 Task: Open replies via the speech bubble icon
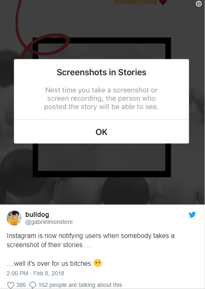point(33,285)
